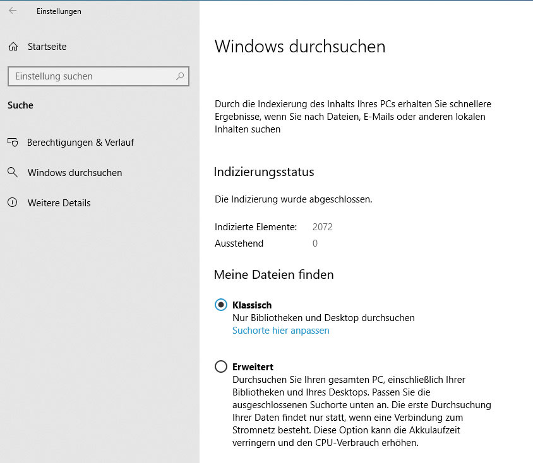This screenshot has width=533, height=463.
Task: Open Startseite in the sidebar
Action: tap(47, 47)
